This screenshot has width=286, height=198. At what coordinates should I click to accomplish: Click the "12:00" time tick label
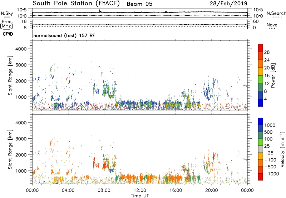[140, 190]
